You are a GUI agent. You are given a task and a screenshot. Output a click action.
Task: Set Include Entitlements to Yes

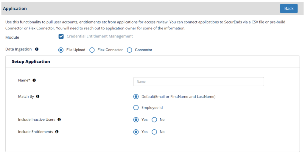136,132
